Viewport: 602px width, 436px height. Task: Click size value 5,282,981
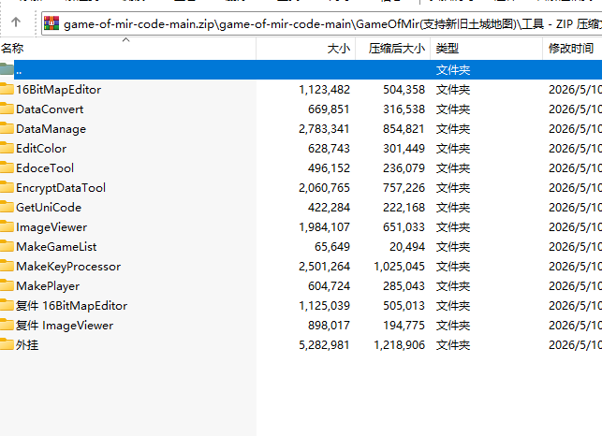pyautogui.click(x=325, y=345)
